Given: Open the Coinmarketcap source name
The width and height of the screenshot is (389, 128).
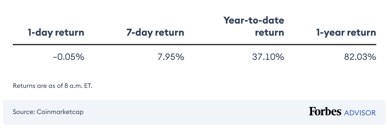Looking at the screenshot, I should click(60, 112).
